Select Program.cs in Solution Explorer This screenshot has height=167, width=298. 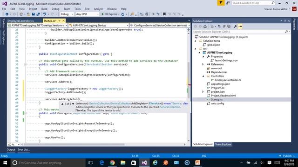[x=217, y=88]
